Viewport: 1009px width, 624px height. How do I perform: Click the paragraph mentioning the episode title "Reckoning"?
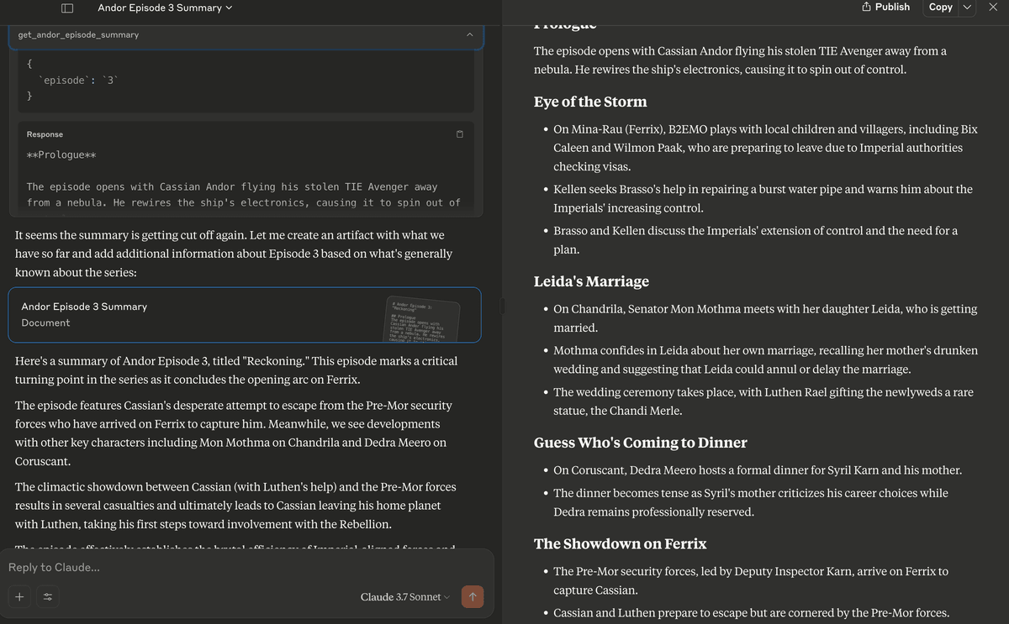(x=236, y=370)
